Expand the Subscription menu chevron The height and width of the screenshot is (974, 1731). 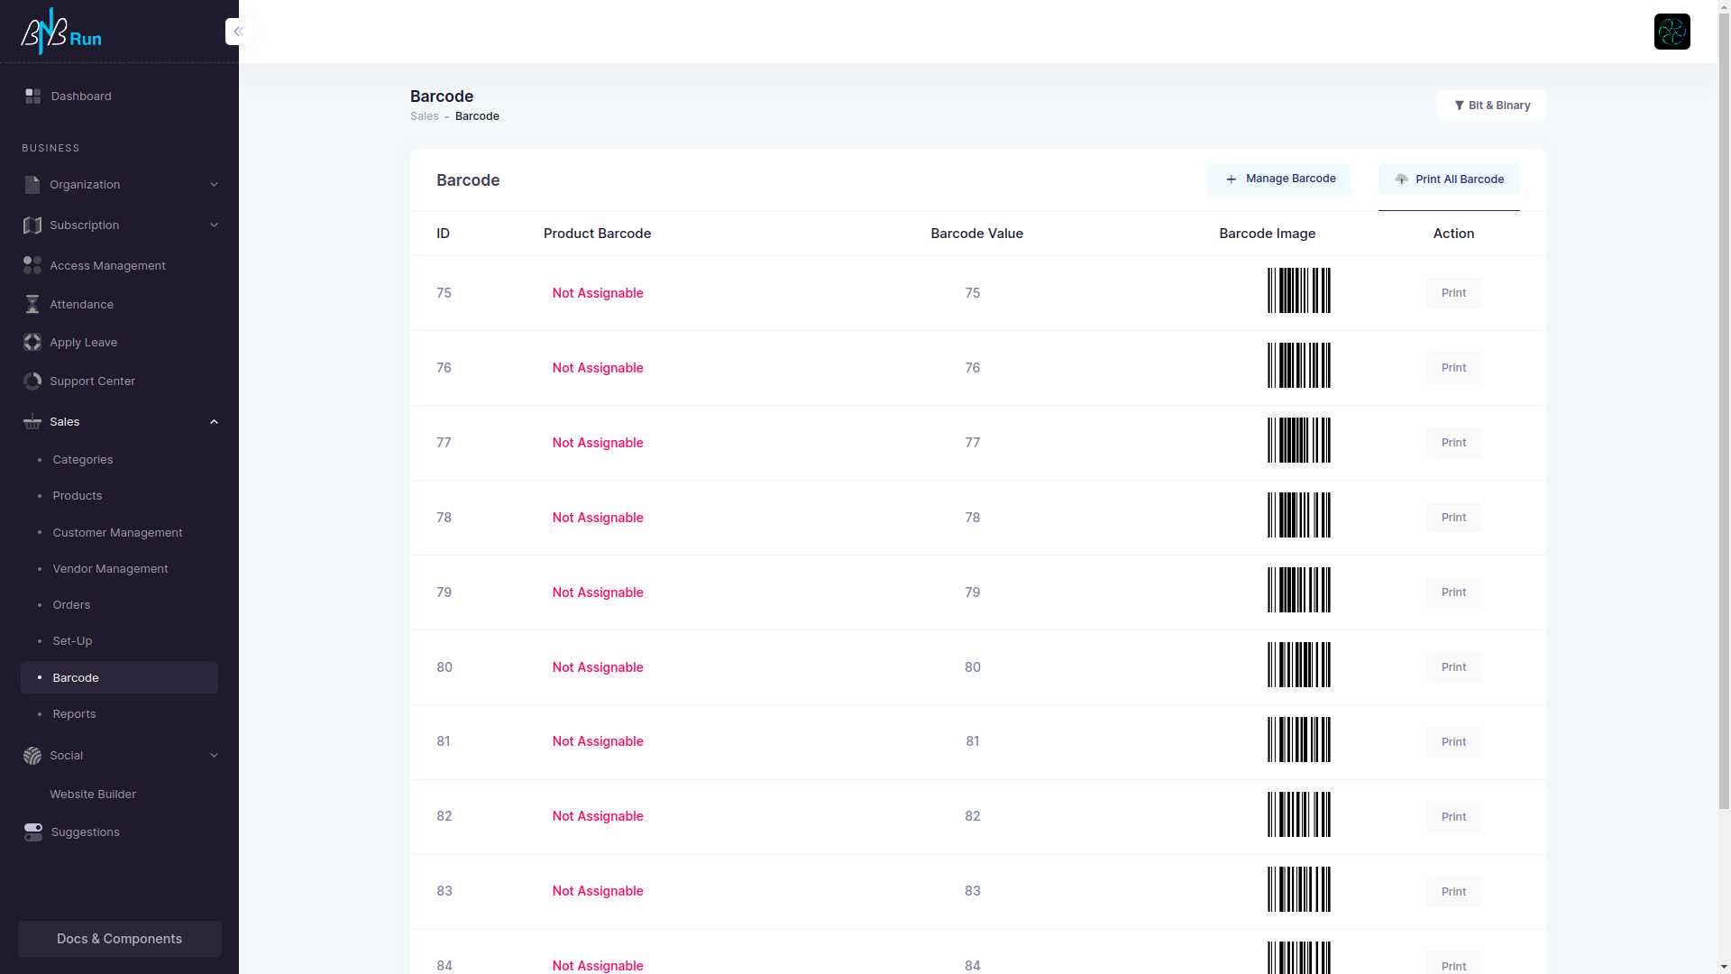[214, 225]
